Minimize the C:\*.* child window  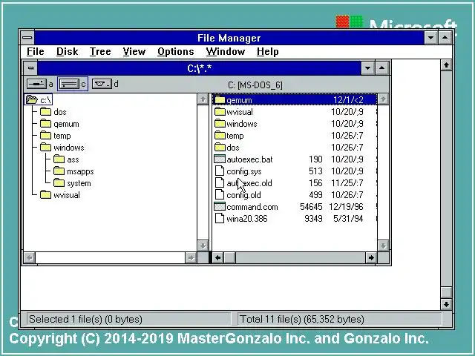click(x=368, y=67)
